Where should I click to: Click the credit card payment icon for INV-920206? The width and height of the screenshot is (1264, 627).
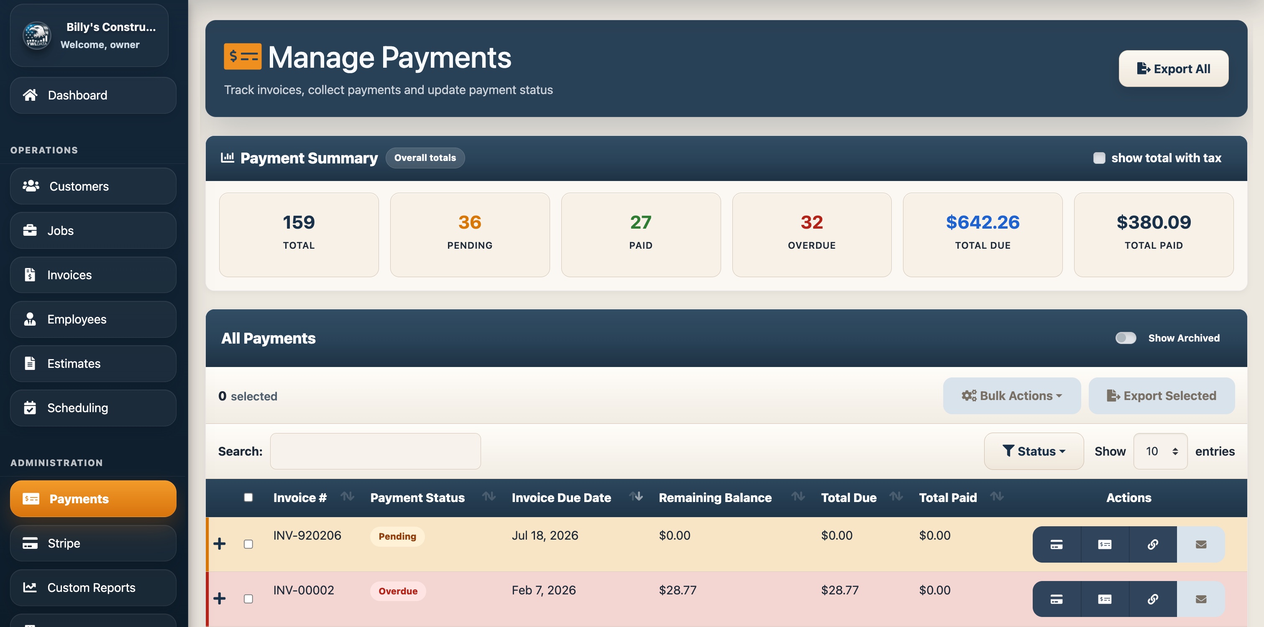[1057, 544]
